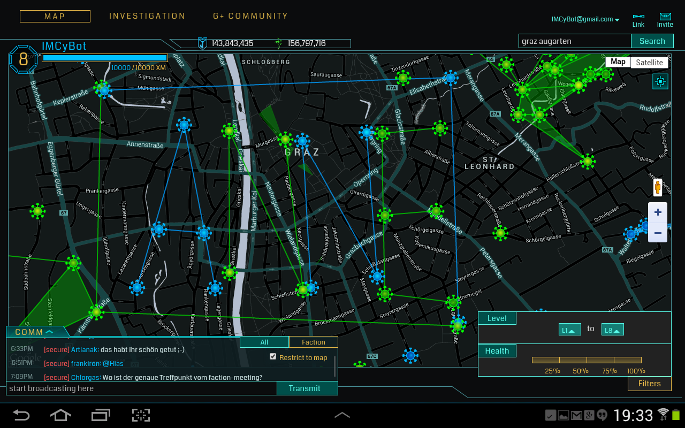Select the Street View pegman icon

(658, 188)
